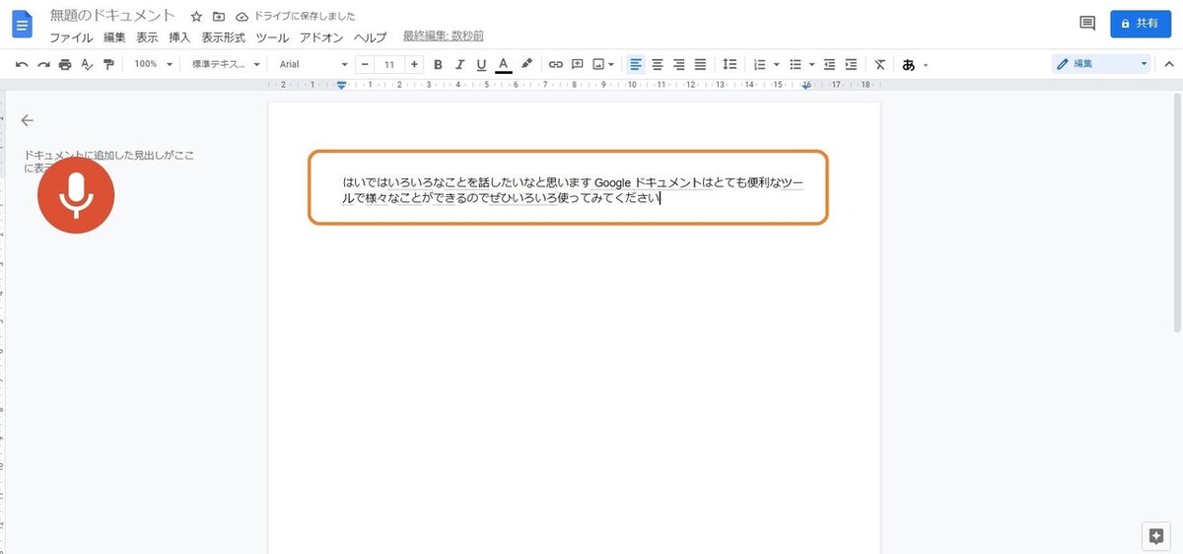Click the vertical scrollbar on the right
1183x554 pixels.
pos(1178,212)
